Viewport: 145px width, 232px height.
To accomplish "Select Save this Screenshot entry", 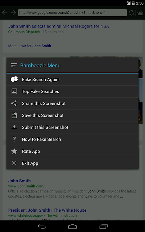I will pyautogui.click(x=72, y=115).
